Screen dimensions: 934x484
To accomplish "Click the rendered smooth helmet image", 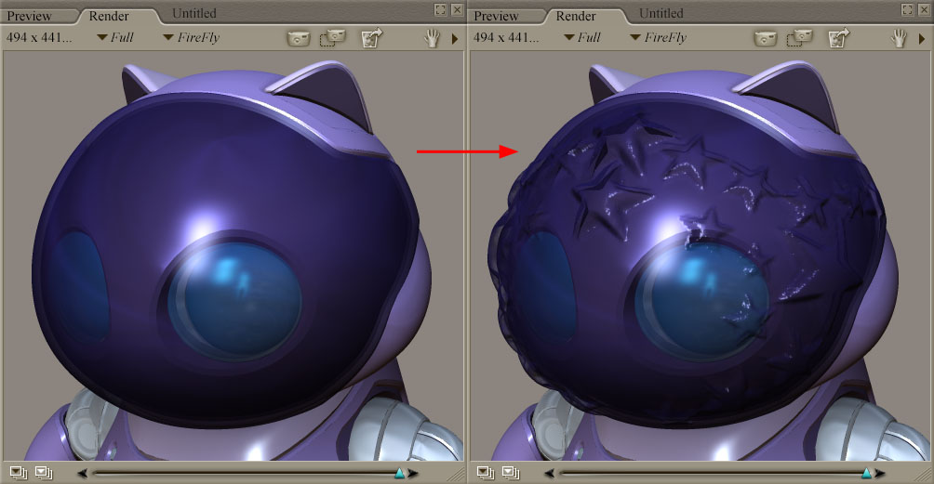I will (x=233, y=255).
